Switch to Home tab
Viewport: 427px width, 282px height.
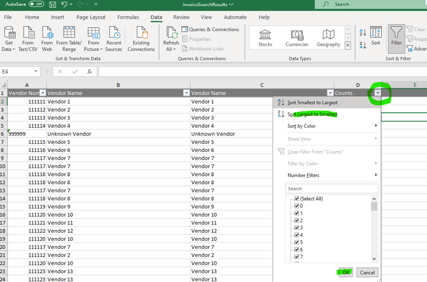[x=32, y=17]
